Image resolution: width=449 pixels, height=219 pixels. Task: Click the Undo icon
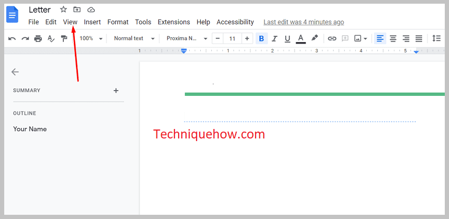pyautogui.click(x=12, y=38)
